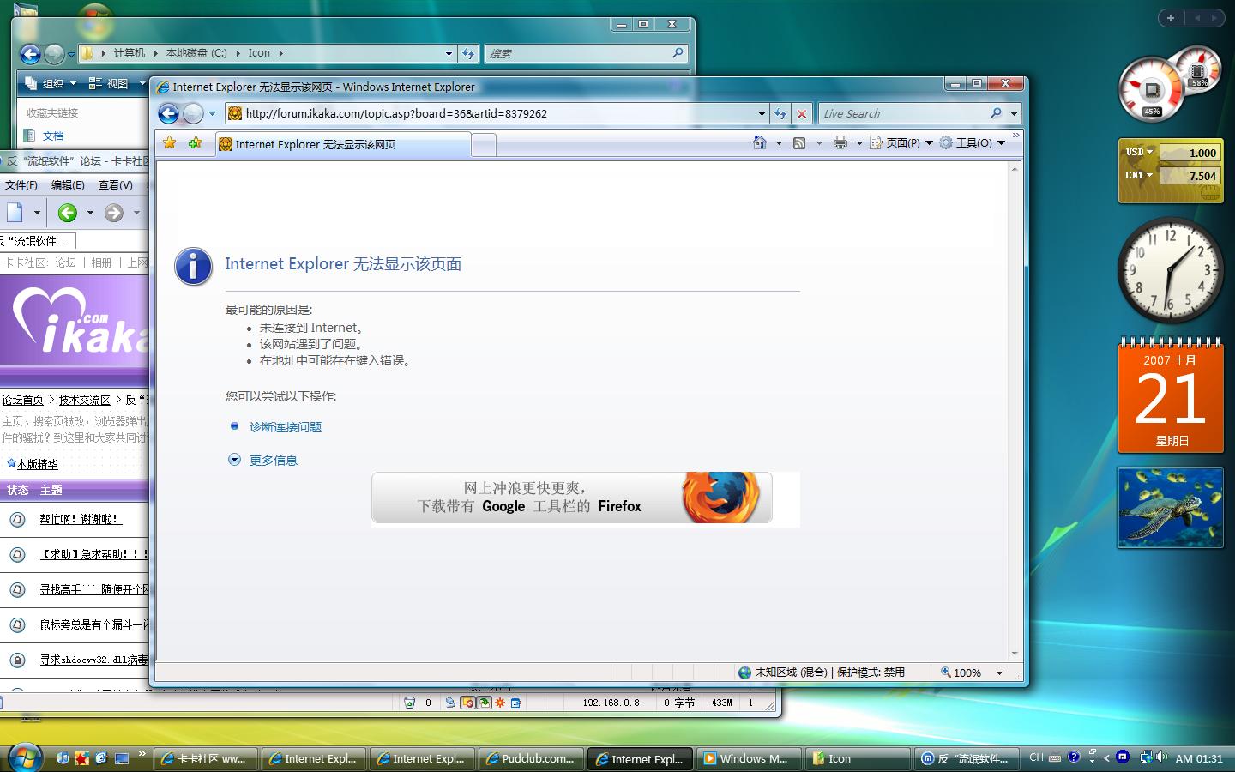
Task: Open 组织 menu in Explorer window
Action: (51, 83)
